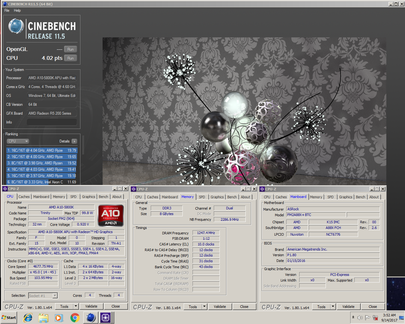405x324 pixels.
Task: Click Close button in Memory CPU-Z window
Action: point(244,307)
